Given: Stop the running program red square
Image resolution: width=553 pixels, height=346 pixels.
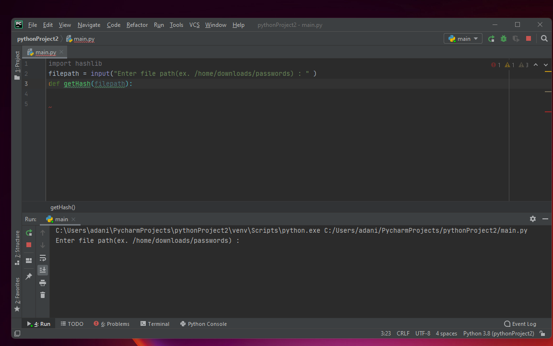Looking at the screenshot, I should click(528, 38).
